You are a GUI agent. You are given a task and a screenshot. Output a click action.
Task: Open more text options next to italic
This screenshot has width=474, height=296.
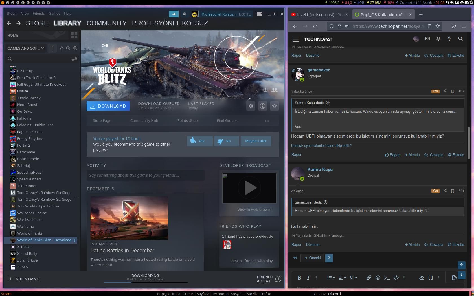[x=316, y=278]
